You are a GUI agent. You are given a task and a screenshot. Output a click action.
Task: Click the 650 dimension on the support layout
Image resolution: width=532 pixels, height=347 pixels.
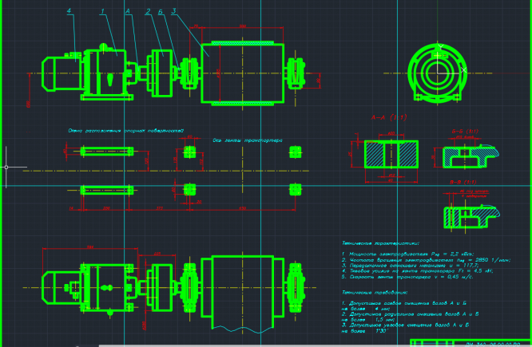[242, 208]
